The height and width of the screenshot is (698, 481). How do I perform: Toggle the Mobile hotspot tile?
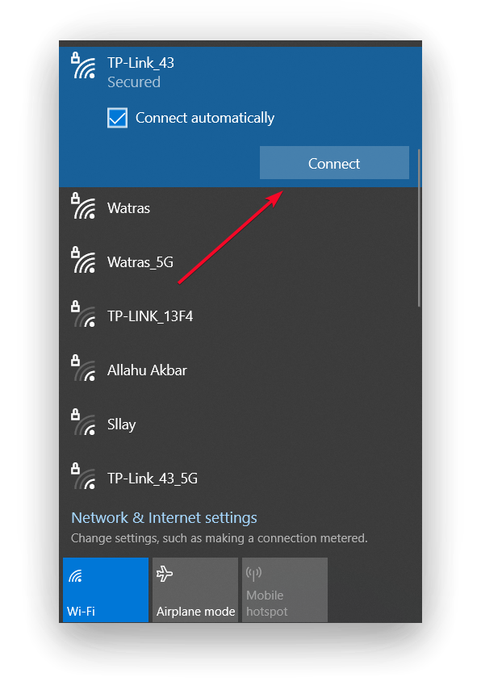click(x=285, y=590)
